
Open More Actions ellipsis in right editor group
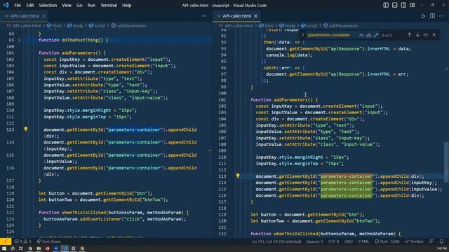441,16
